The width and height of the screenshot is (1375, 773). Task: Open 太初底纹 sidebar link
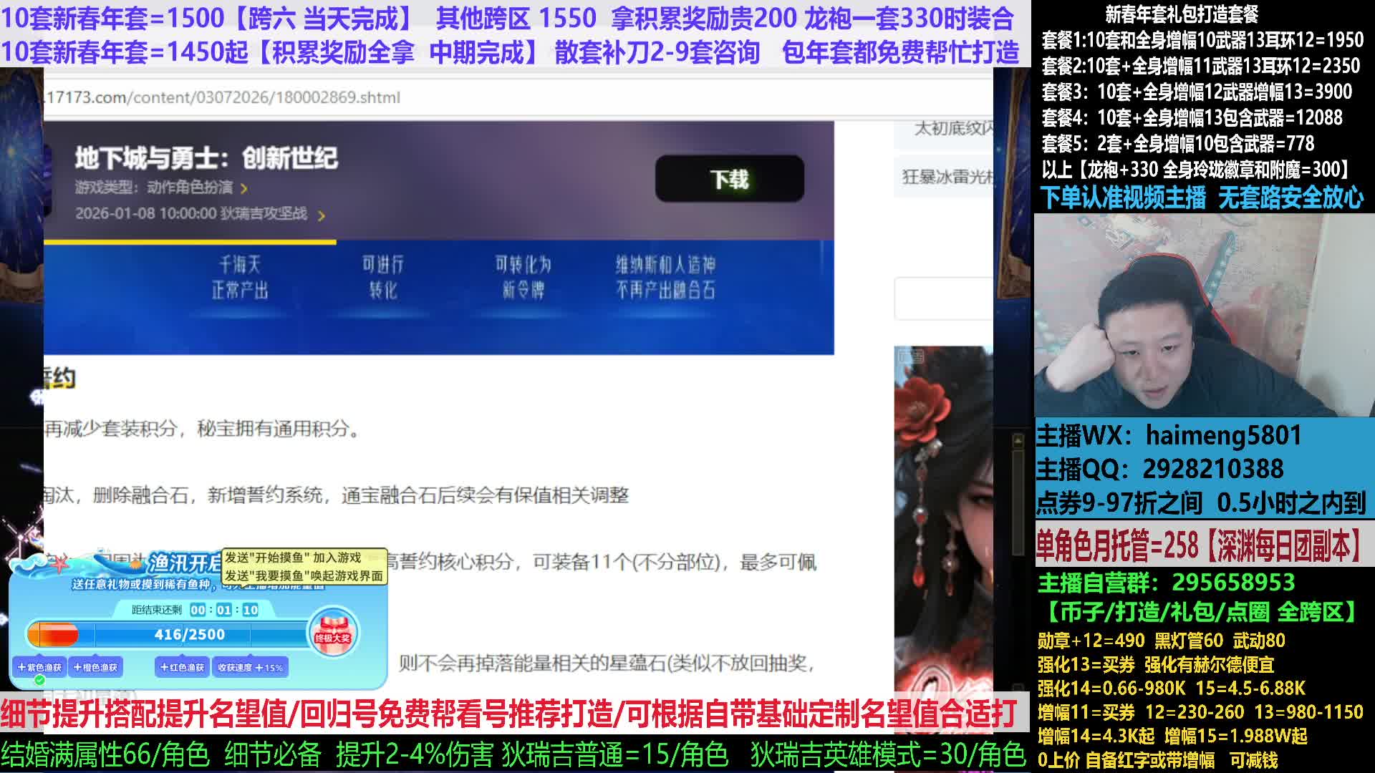(952, 129)
